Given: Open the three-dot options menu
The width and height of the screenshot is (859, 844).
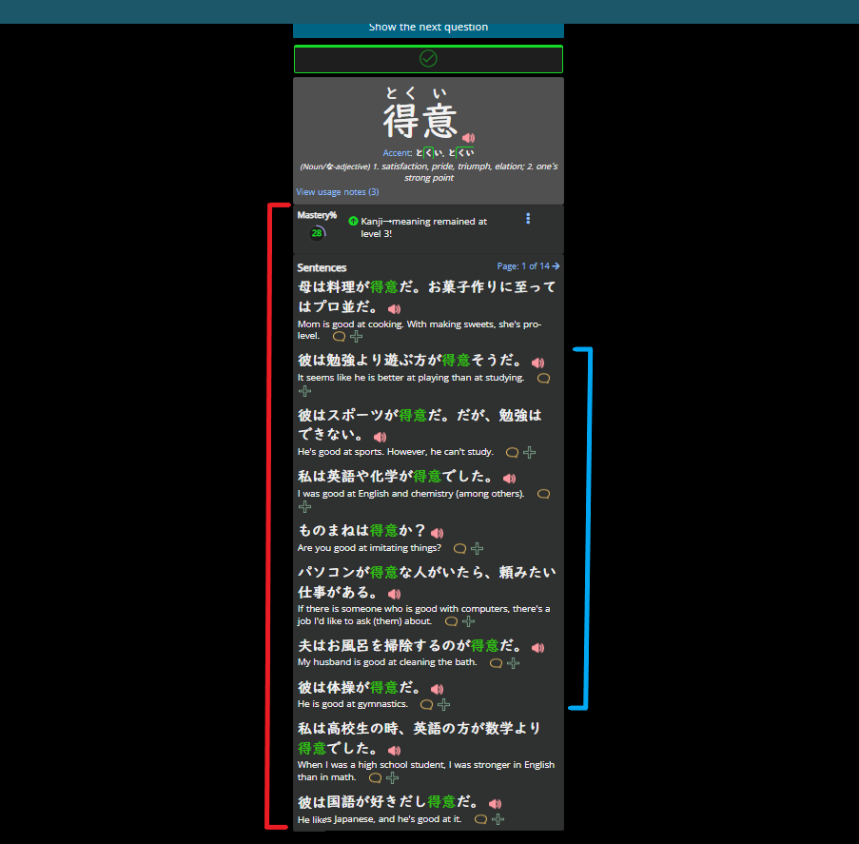Looking at the screenshot, I should pyautogui.click(x=528, y=218).
